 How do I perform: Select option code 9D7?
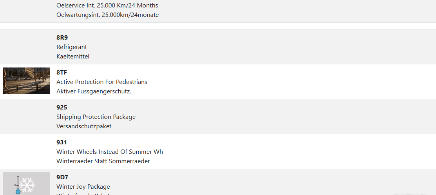[62, 177]
